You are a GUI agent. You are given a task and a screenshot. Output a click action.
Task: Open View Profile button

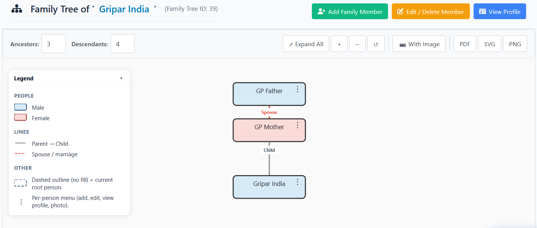click(500, 12)
